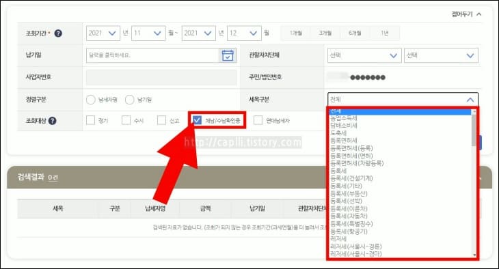The height and width of the screenshot is (269, 499).
Task: Click the 구분 column header
Action: (x=115, y=209)
